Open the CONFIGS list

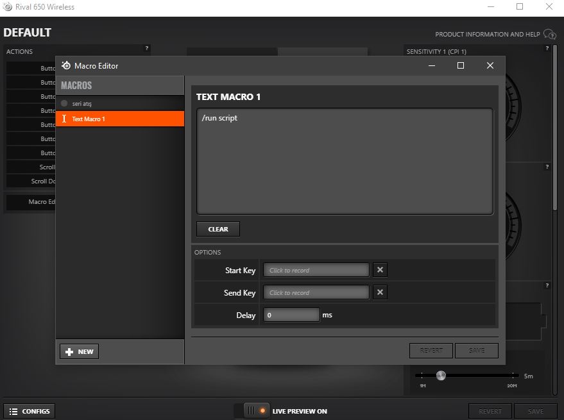(x=30, y=411)
